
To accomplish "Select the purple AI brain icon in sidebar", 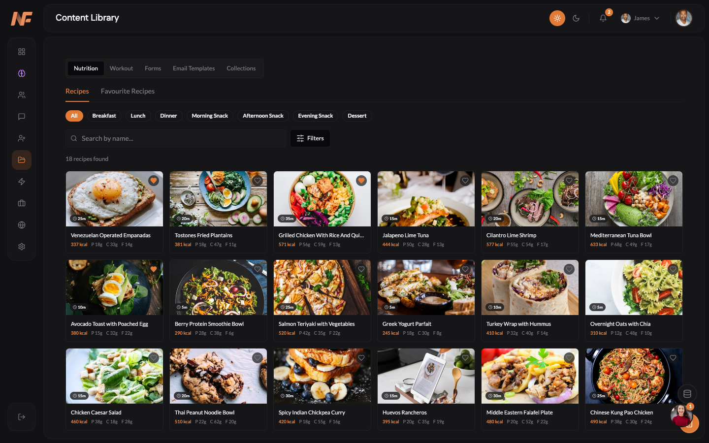I will 22,73.
